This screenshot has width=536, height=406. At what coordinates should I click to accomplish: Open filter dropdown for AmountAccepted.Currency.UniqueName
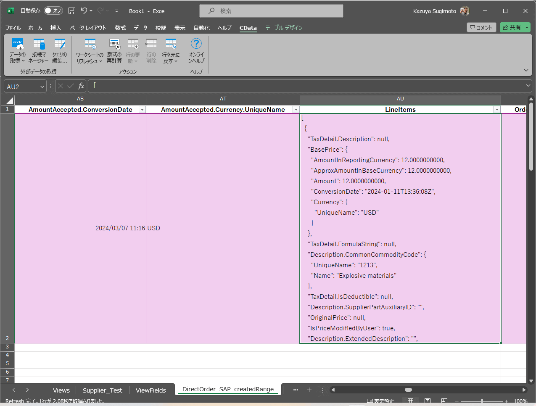coord(296,110)
